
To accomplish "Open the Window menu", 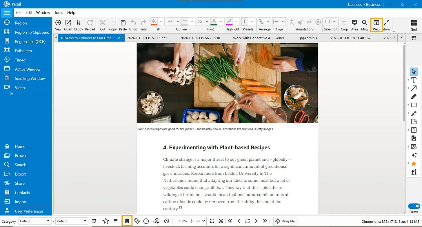I will coord(43,12).
